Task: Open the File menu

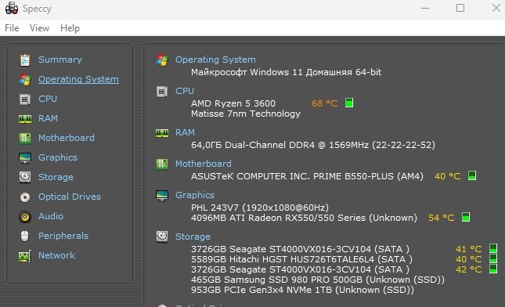Action: [x=12, y=28]
